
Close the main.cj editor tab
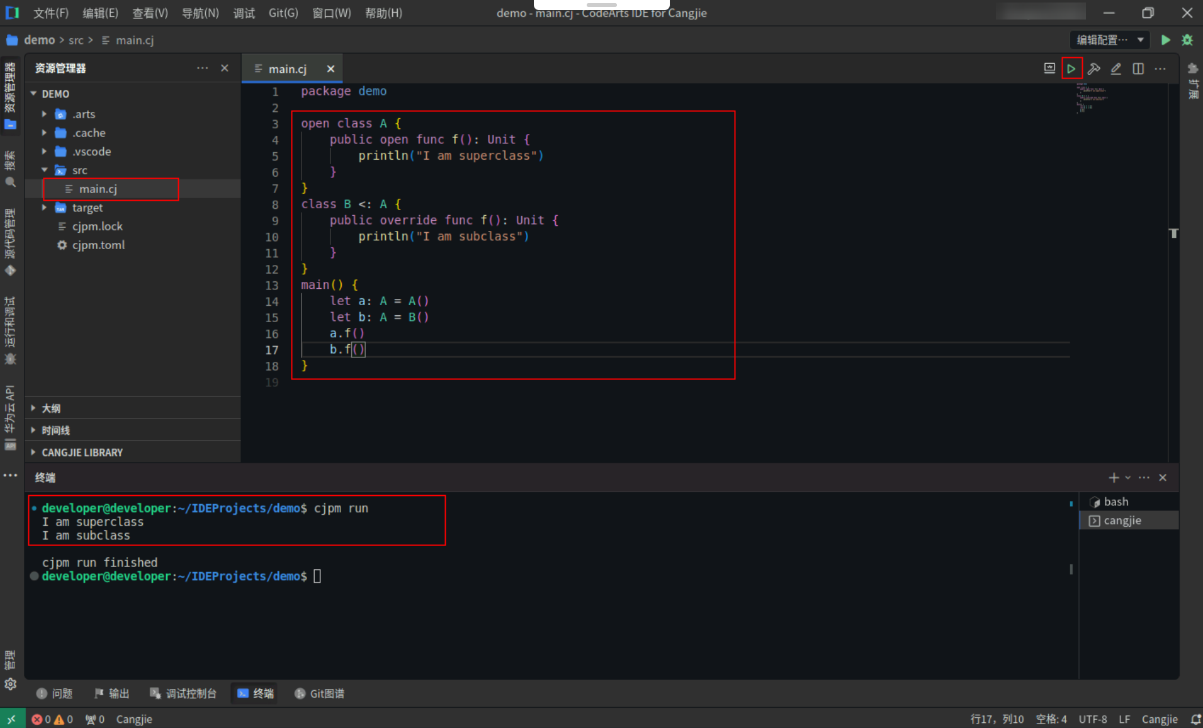point(330,69)
